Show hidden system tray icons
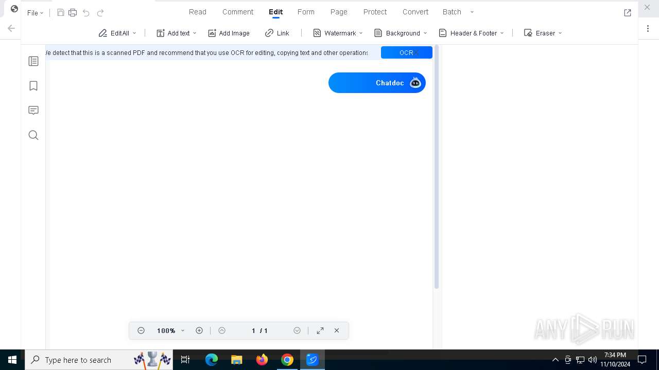This screenshot has width=659, height=370. [556, 360]
